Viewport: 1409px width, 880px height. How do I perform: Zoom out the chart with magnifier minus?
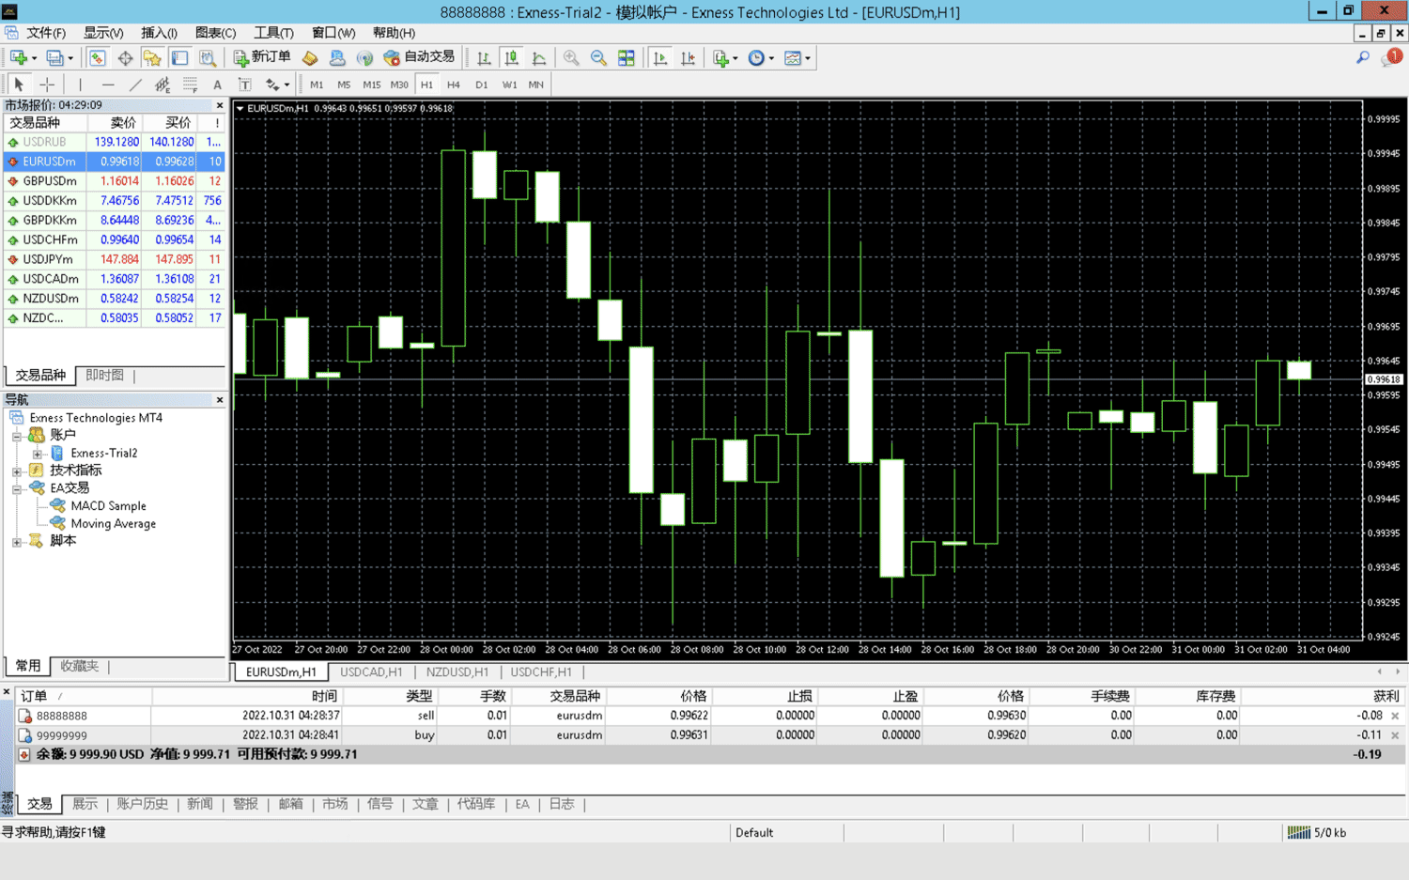598,58
